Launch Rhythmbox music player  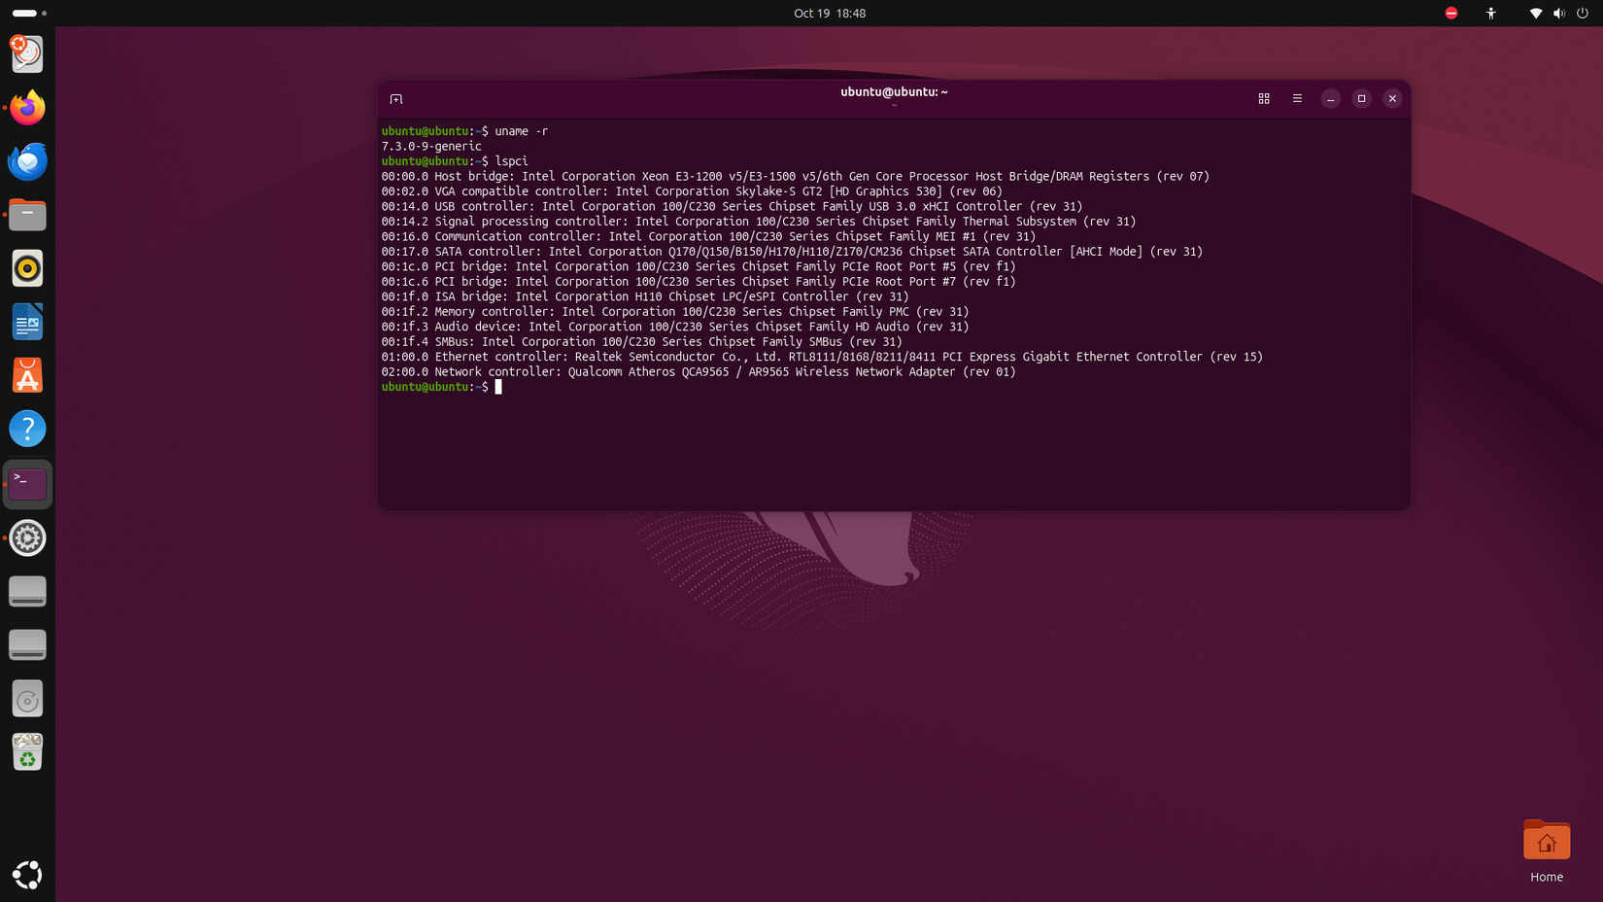coord(27,268)
